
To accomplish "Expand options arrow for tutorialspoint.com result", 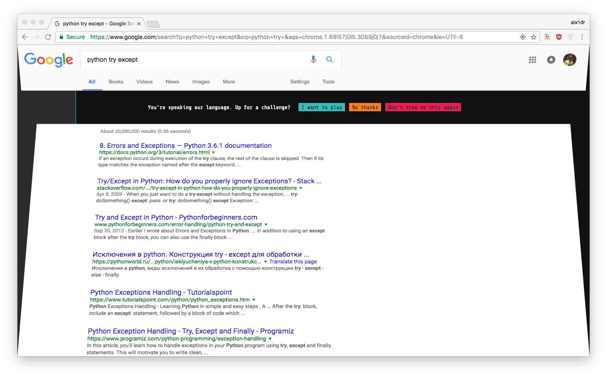I will (253, 300).
